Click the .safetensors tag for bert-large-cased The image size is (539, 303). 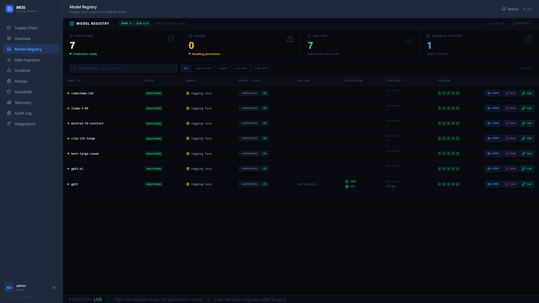point(249,154)
